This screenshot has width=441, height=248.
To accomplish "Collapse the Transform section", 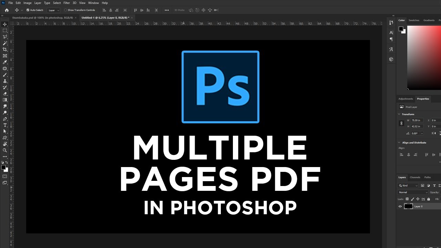I will click(x=399, y=114).
